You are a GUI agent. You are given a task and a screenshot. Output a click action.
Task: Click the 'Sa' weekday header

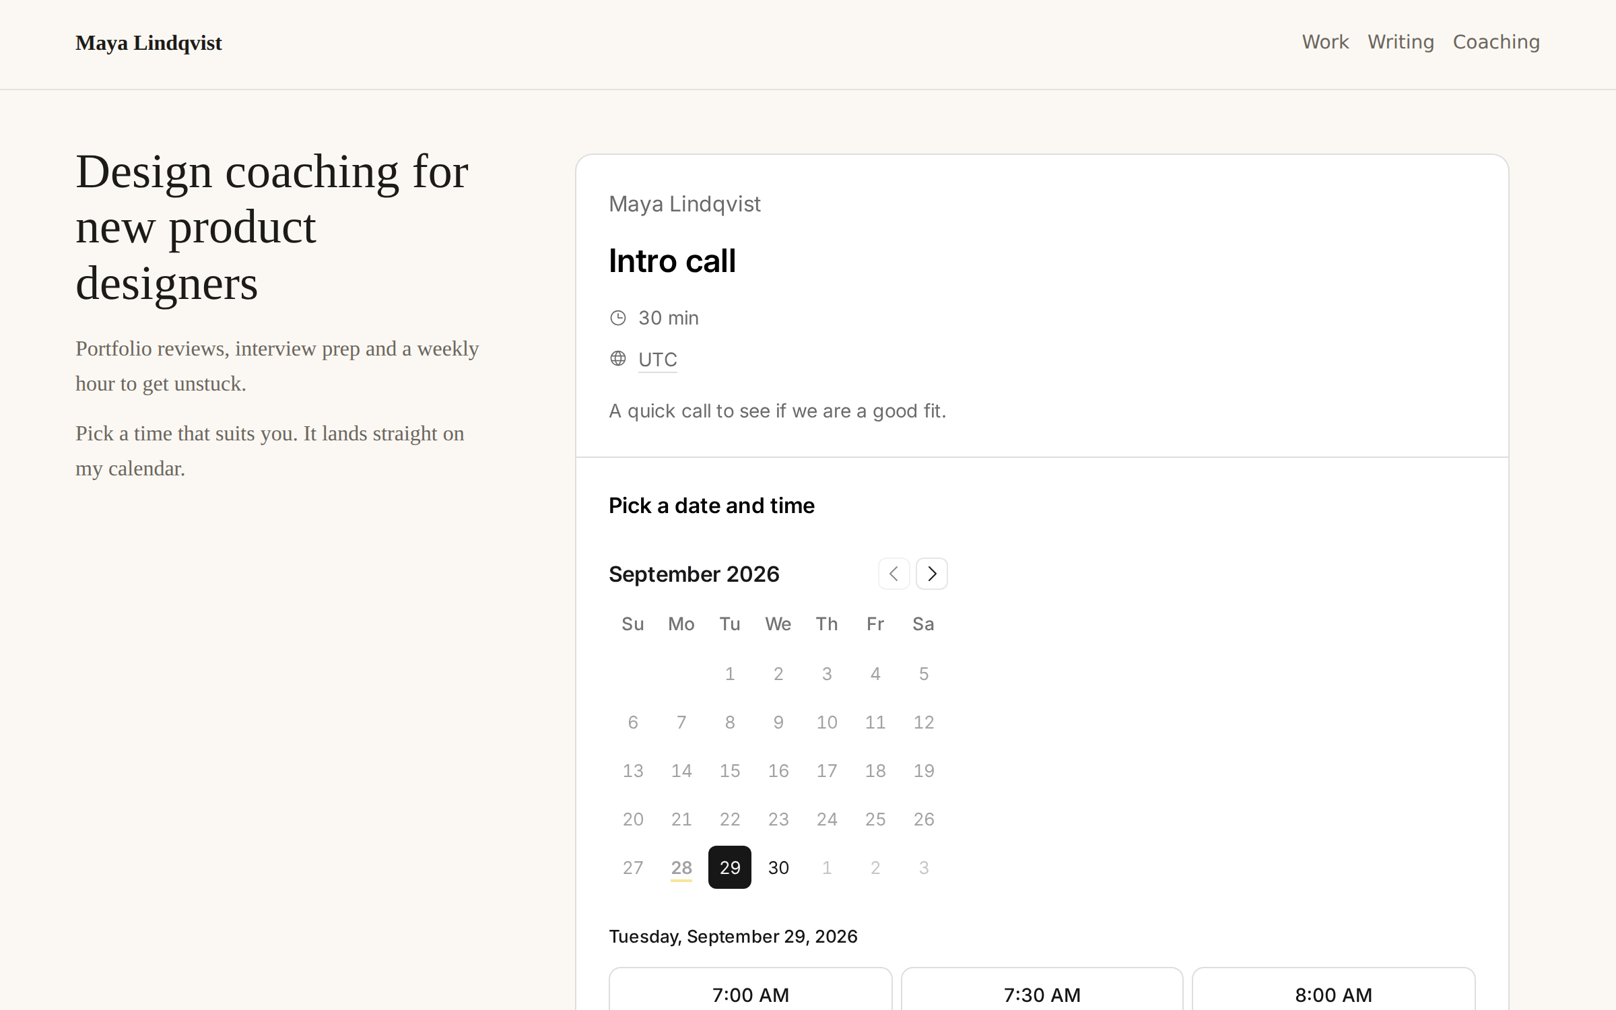[923, 624]
